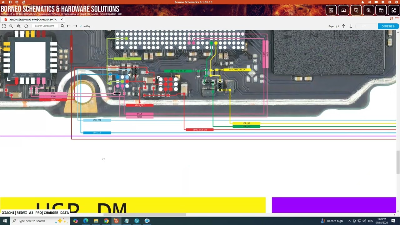The width and height of the screenshot is (400, 225).
Task: Zoom out using the magnifier minus icon
Action: point(11,26)
